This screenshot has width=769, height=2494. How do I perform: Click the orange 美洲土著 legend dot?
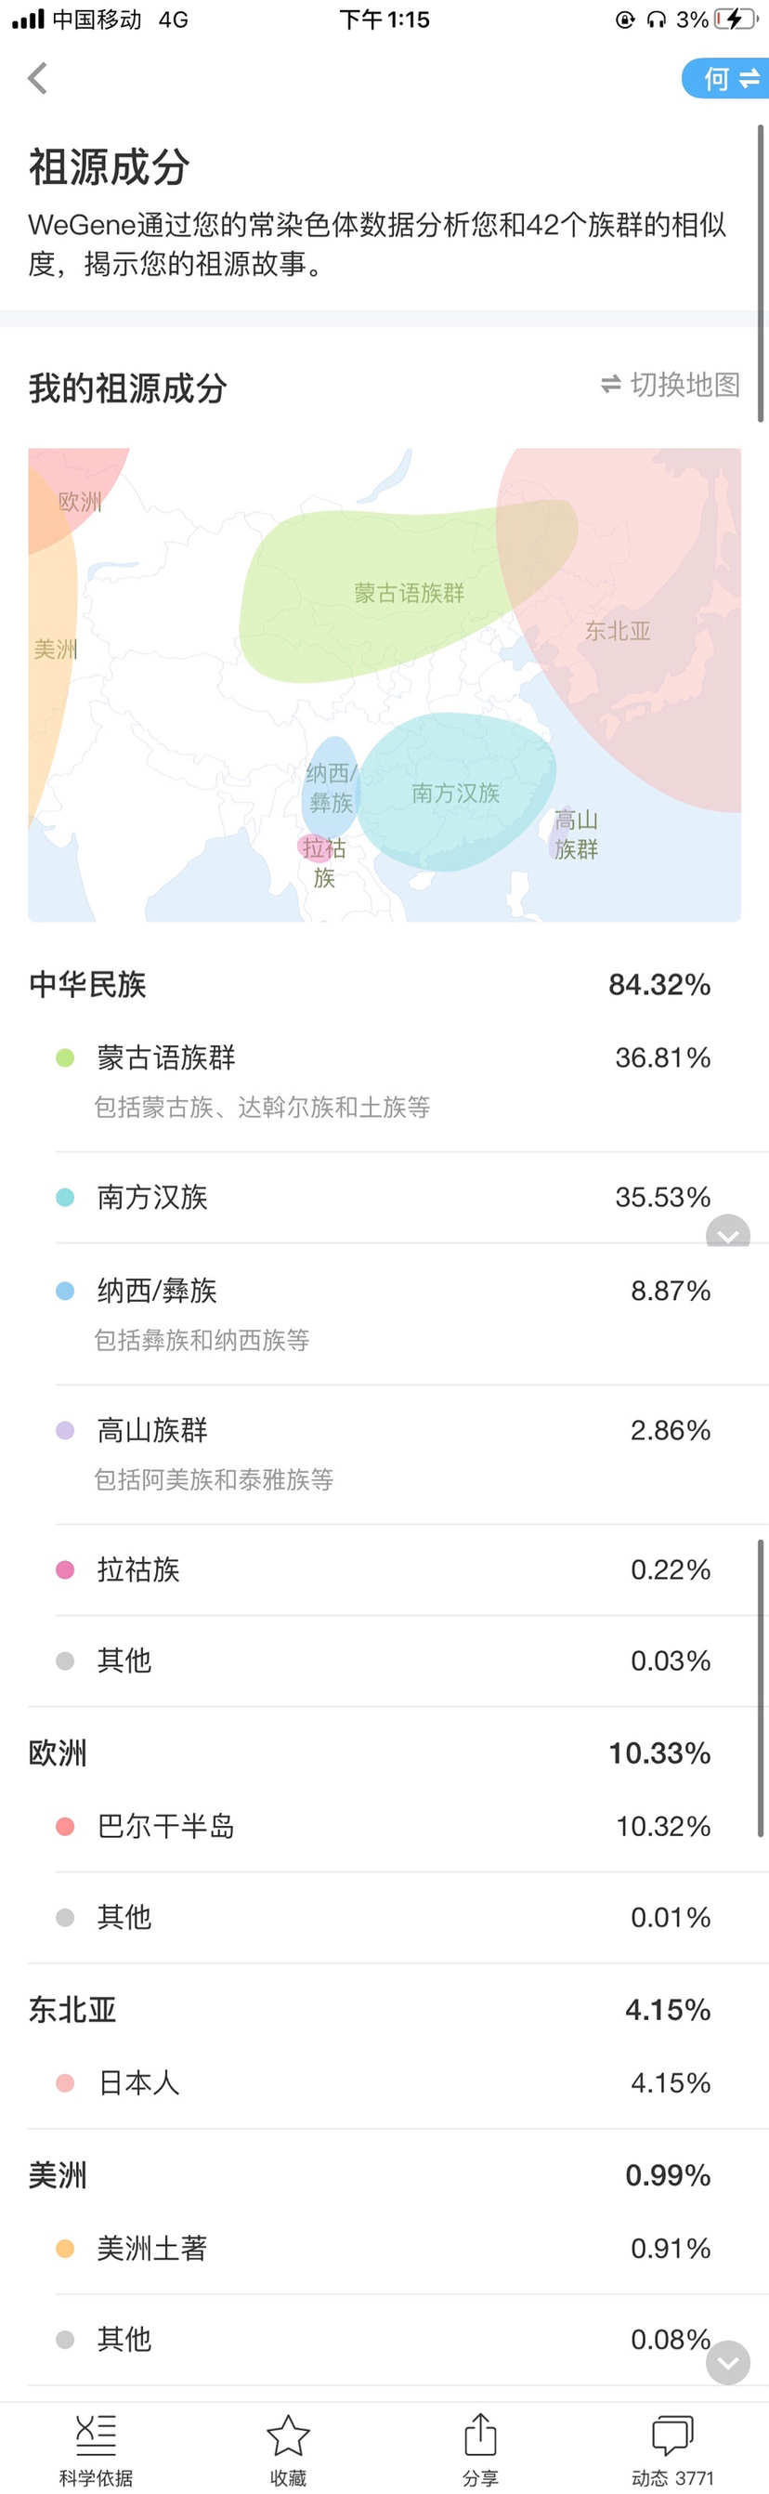pyautogui.click(x=65, y=2248)
